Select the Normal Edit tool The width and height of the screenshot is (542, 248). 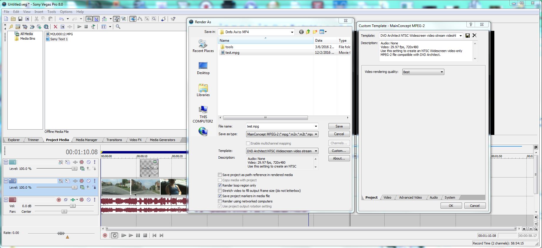point(133,19)
